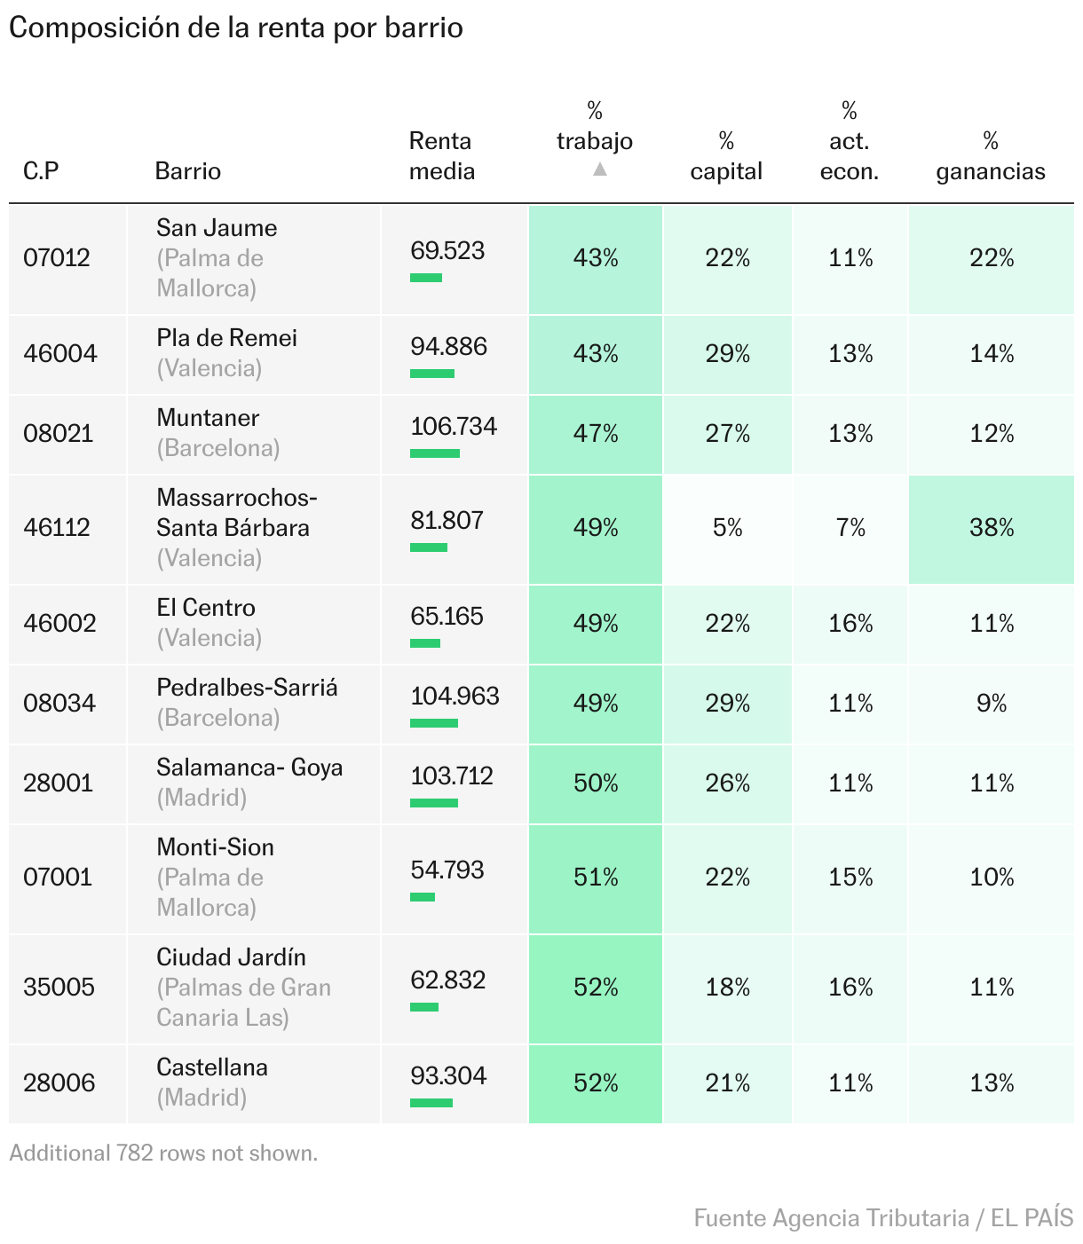Click the Ciudad Jardín neighborhood cell
The height and width of the screenshot is (1244, 1083).
coord(231,958)
